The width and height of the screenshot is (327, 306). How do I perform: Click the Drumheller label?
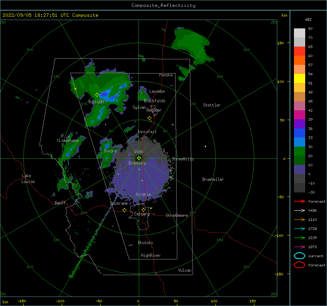(213, 179)
